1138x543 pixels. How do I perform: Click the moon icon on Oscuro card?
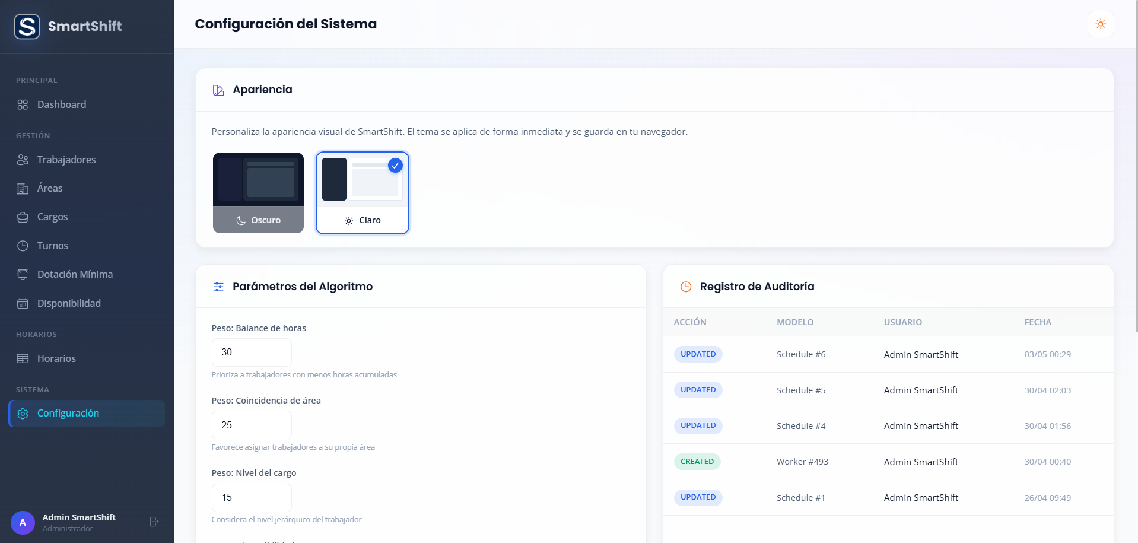tap(241, 220)
